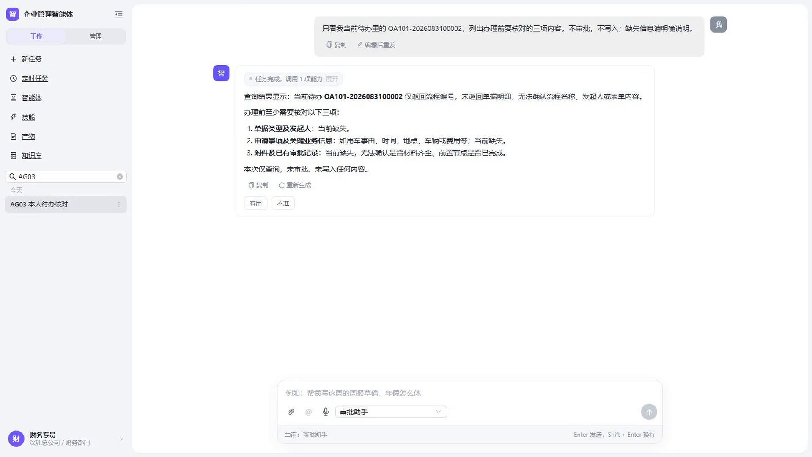
Task: Click the clock icon beside 定时任务
Action: pyautogui.click(x=13, y=79)
